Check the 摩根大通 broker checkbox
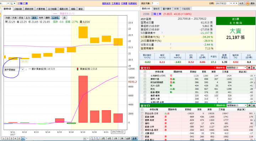 point(145,79)
